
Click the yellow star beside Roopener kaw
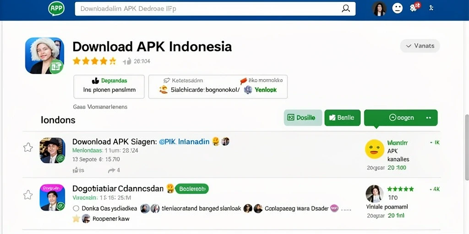point(76,218)
